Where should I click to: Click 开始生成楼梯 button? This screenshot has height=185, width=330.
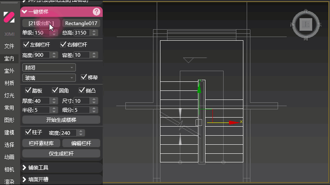(61, 120)
